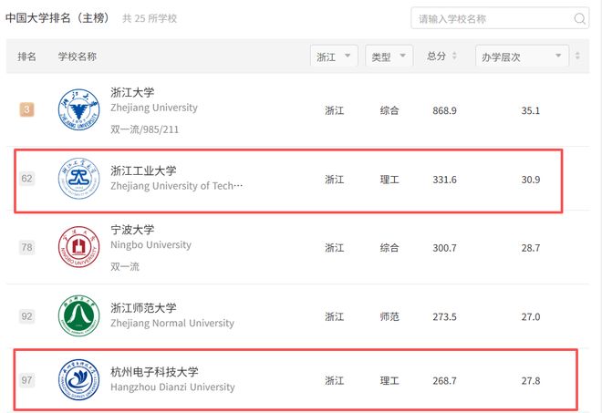Open the 浙江师范大学 school link
The height and width of the screenshot is (413, 602).
pos(143,307)
